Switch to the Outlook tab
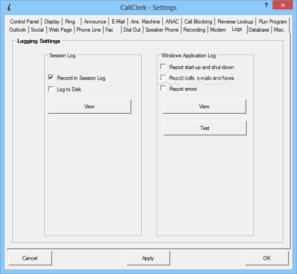Viewport: 297px width, 274px height. (x=18, y=30)
